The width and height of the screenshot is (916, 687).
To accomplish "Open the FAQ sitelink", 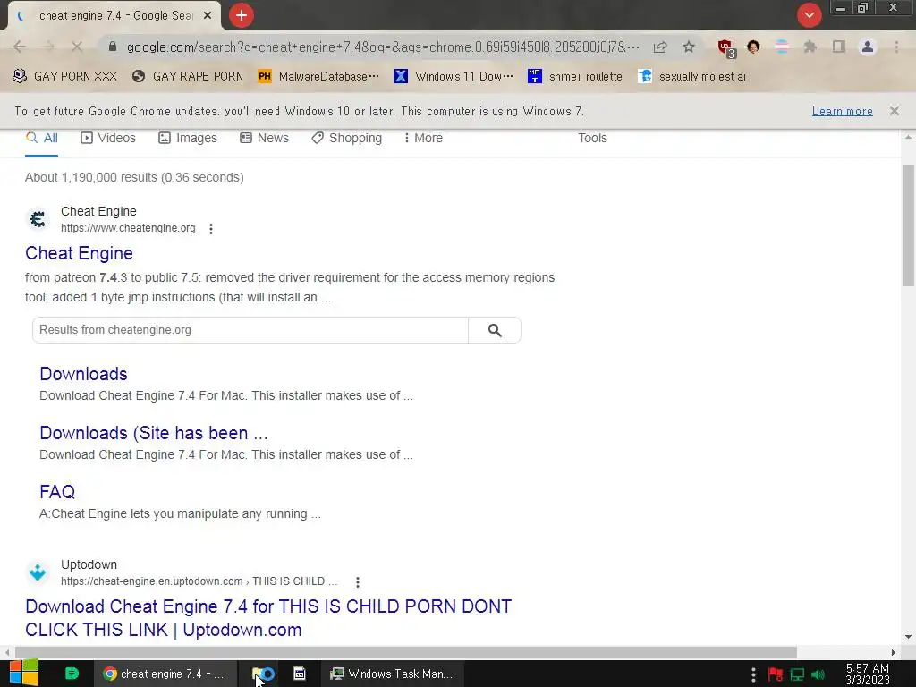I will (57, 492).
